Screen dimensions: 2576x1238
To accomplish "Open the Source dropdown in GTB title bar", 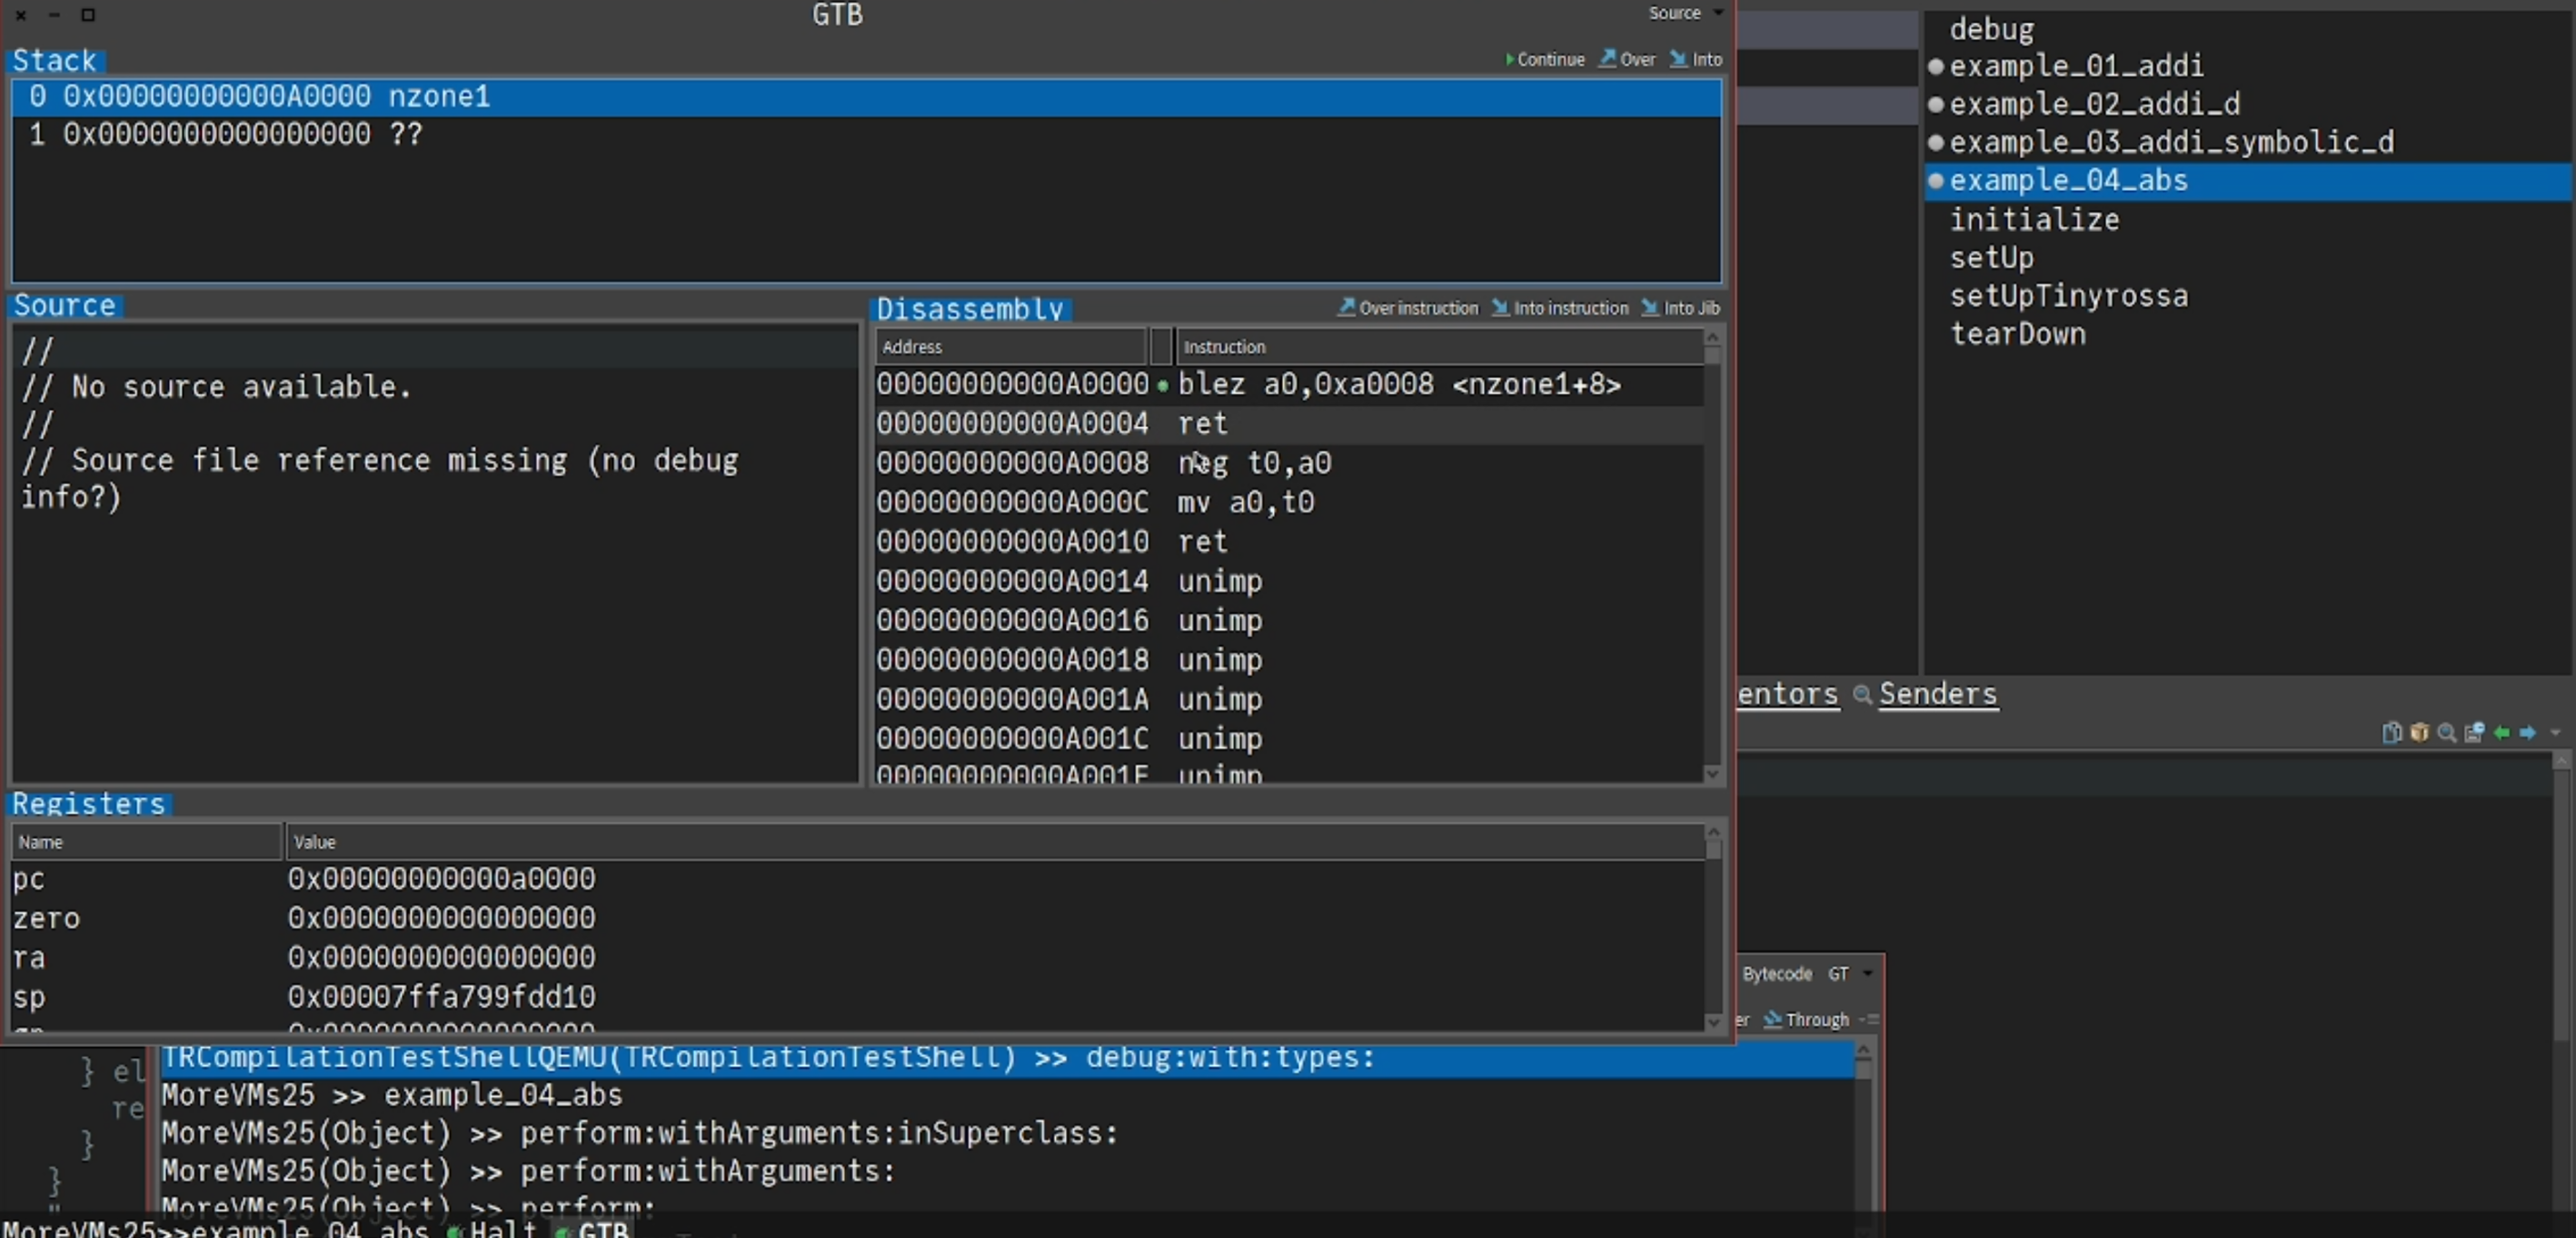I will [1686, 13].
